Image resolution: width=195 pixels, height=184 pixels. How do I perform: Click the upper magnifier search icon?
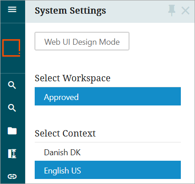[12, 85]
